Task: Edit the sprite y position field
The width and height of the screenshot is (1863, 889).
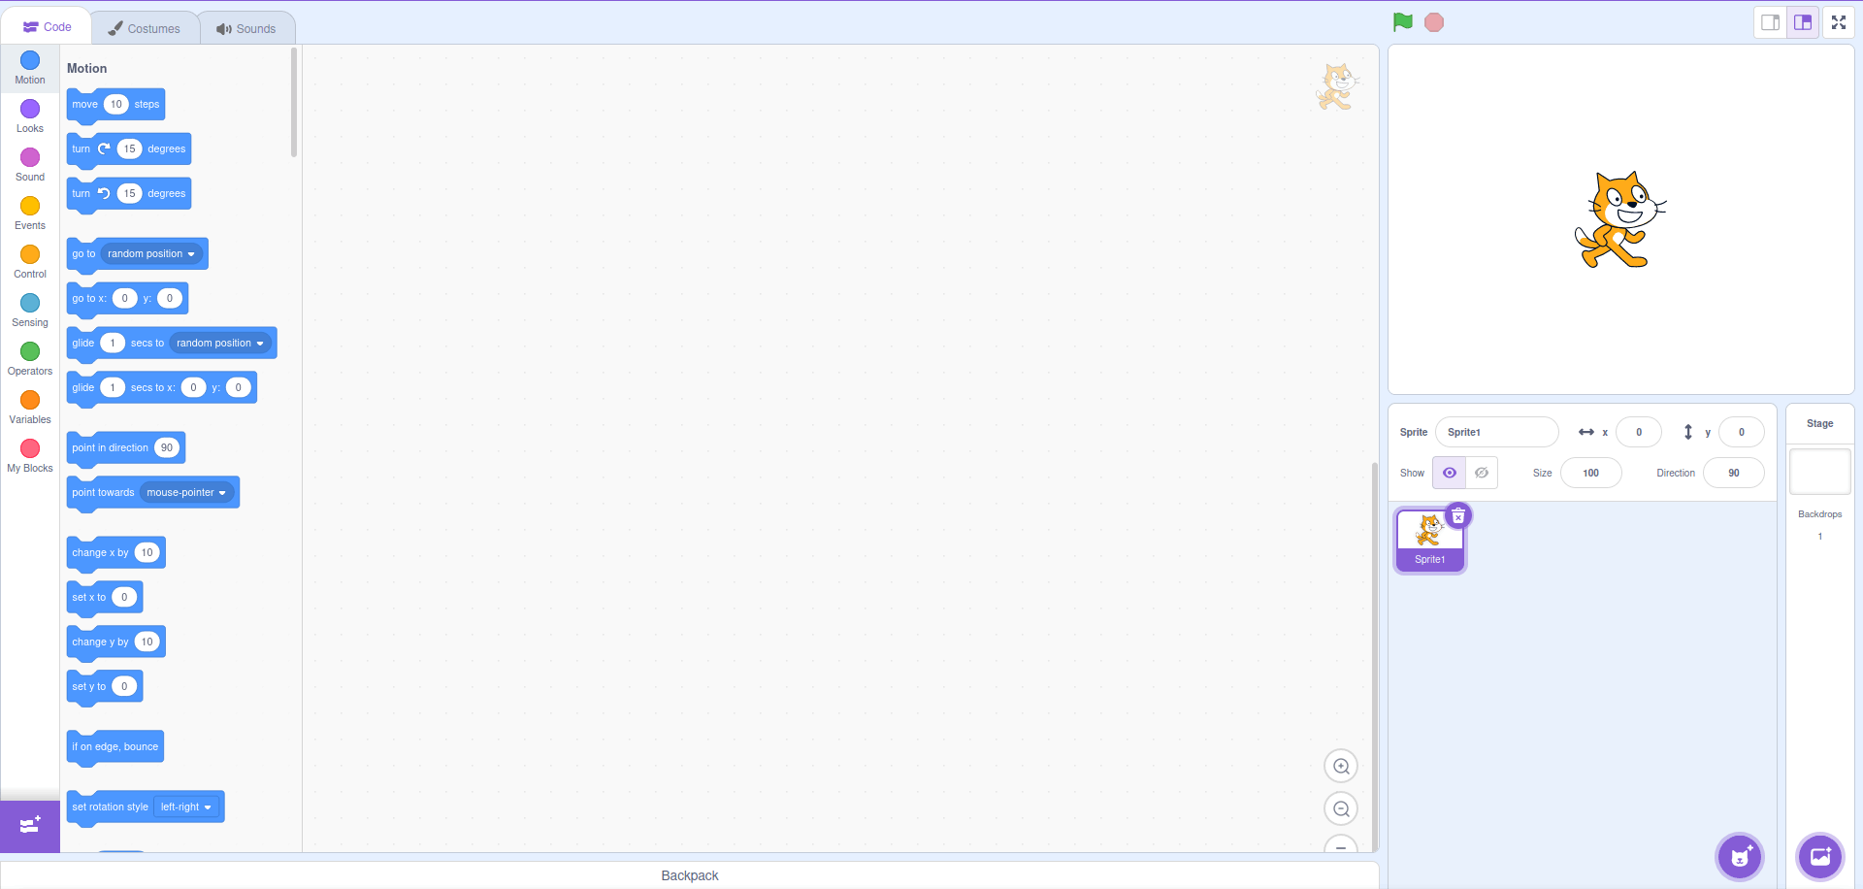Action: click(x=1742, y=432)
